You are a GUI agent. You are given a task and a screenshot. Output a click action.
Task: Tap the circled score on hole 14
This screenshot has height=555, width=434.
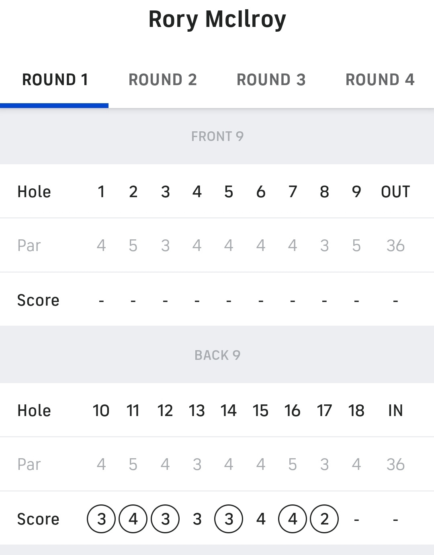[x=229, y=519]
